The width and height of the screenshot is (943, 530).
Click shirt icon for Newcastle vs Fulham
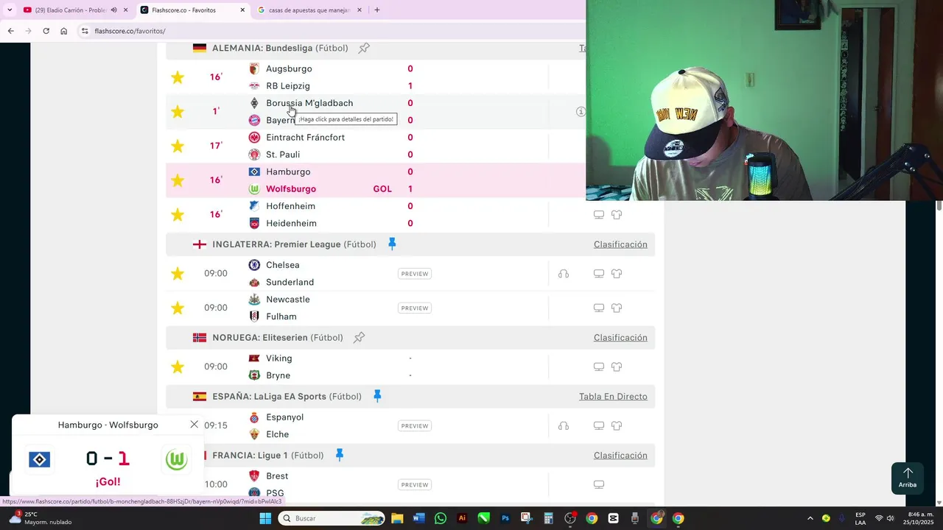point(617,308)
